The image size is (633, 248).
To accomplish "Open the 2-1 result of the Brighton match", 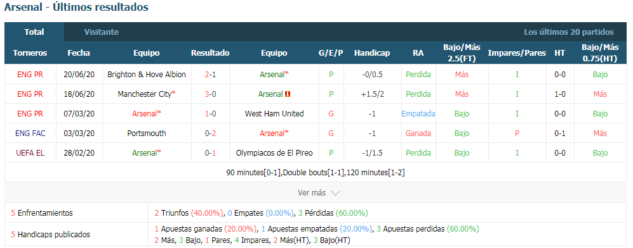I will pyautogui.click(x=210, y=75).
